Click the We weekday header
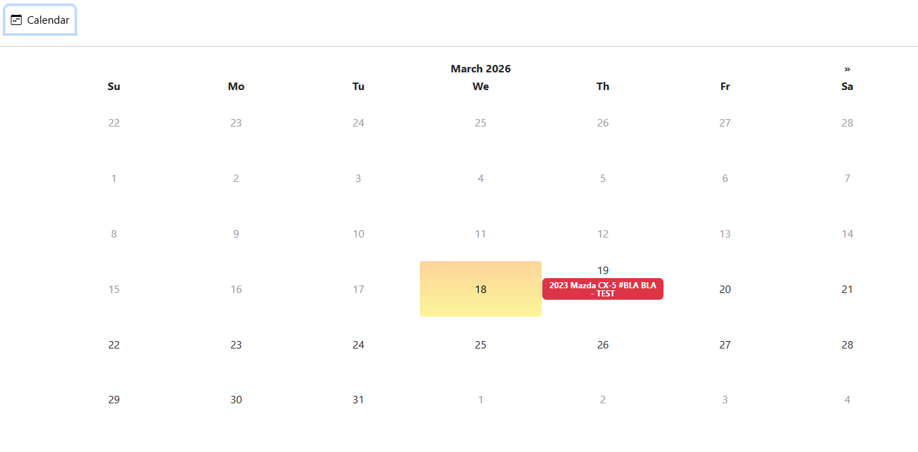 481,87
